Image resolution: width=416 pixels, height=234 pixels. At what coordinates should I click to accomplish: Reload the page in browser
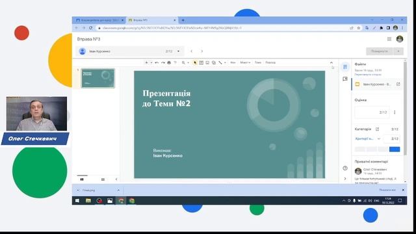click(91, 28)
